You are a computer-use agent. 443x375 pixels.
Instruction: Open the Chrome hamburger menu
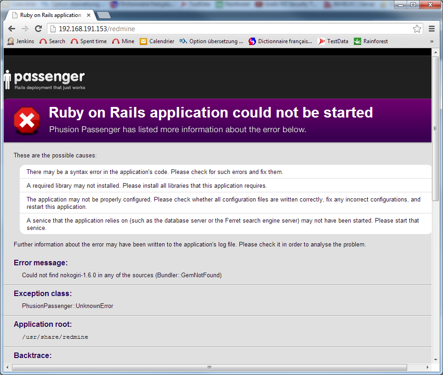coord(432,29)
